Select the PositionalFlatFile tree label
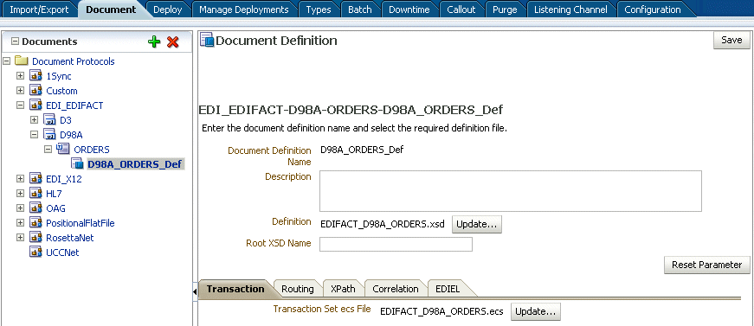Viewport: 754px width, 326px height. tap(81, 223)
